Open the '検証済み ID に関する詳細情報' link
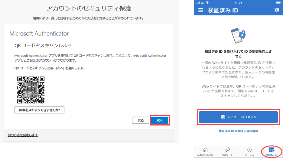The image size is (283, 158). 238,131
